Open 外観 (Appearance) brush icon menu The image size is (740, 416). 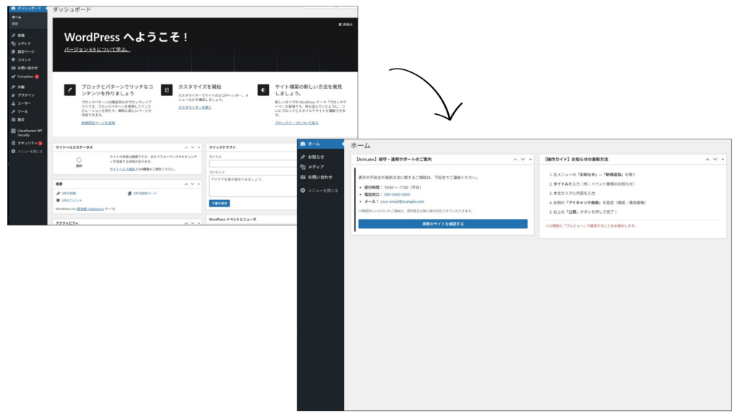click(x=14, y=87)
